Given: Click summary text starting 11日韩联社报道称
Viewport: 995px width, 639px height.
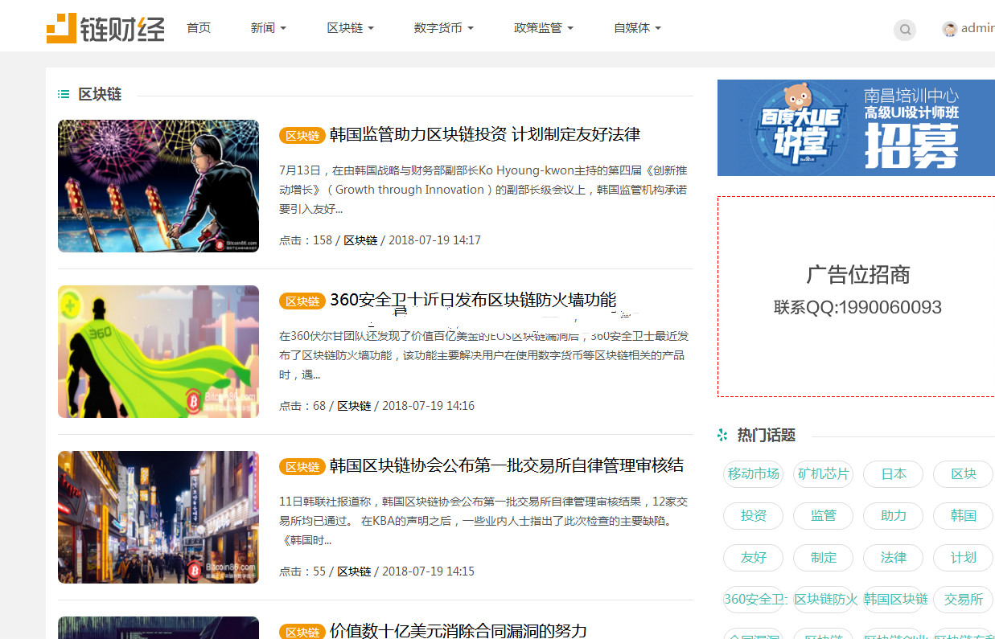Looking at the screenshot, I should pos(483,521).
